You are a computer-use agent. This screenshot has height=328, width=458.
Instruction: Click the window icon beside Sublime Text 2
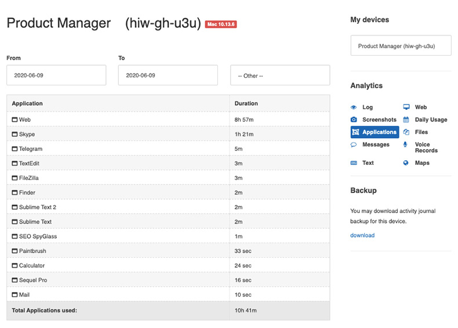(14, 207)
